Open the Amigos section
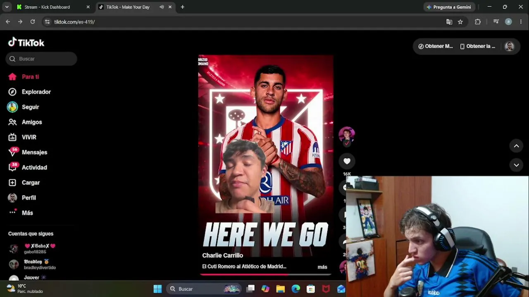 [25, 122]
